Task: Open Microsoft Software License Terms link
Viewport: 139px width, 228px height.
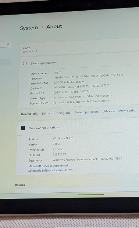Action: pos(50,170)
